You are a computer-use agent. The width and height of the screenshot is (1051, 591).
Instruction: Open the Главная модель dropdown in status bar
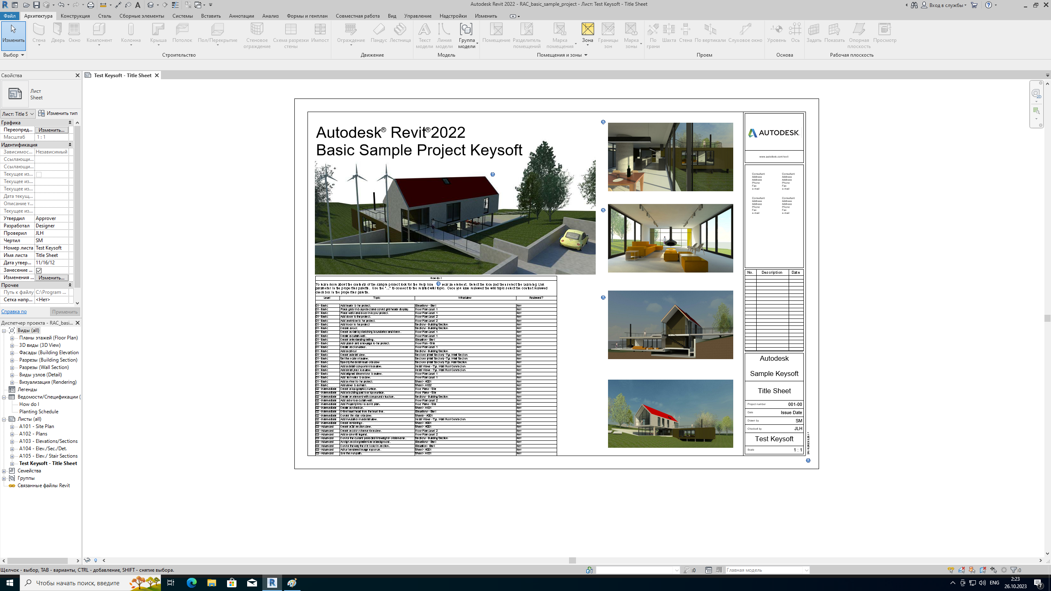click(806, 570)
